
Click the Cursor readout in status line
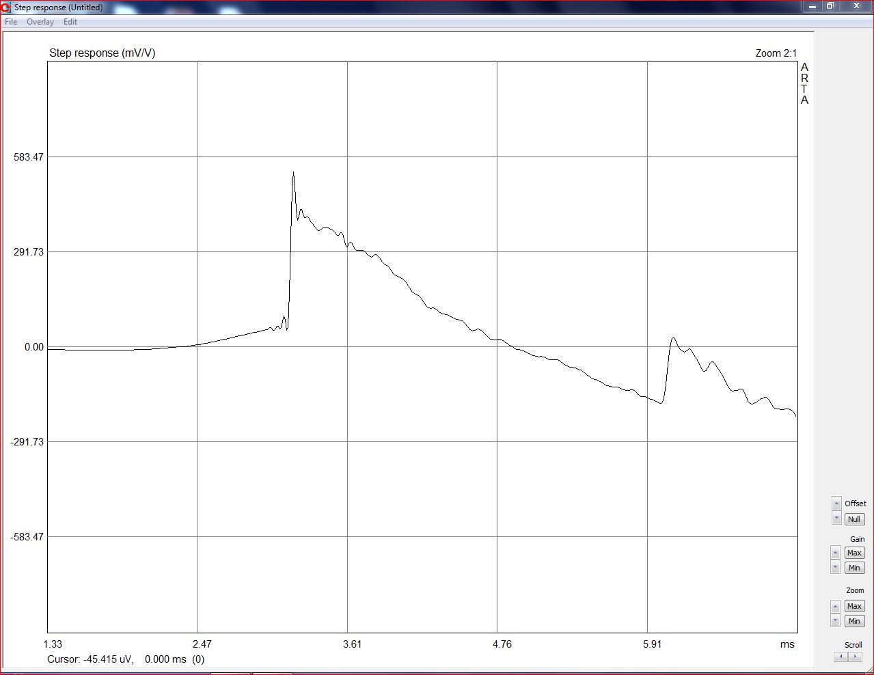[x=126, y=659]
